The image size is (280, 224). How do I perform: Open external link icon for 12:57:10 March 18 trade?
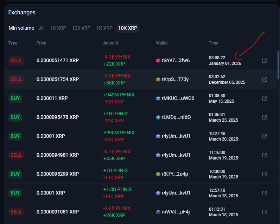[x=265, y=193]
